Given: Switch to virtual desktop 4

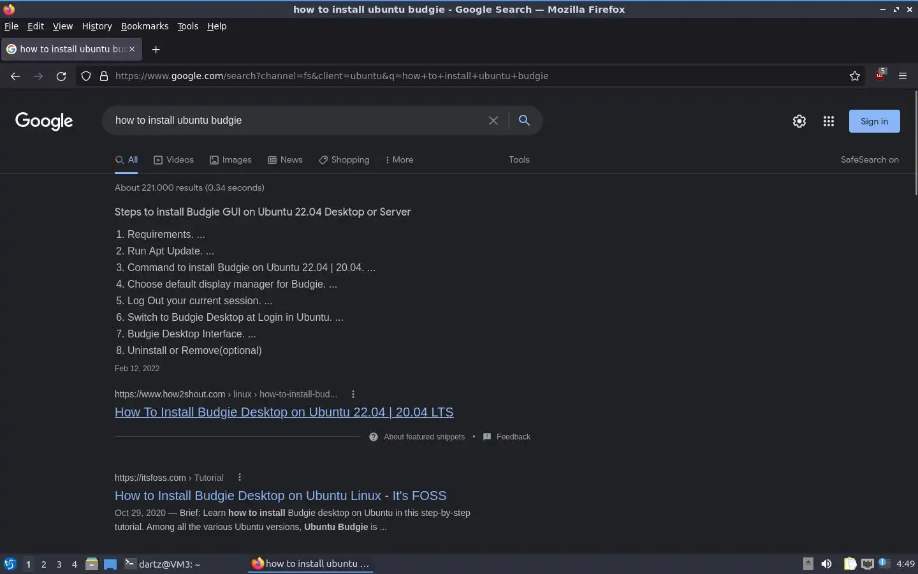Looking at the screenshot, I should coord(74,564).
